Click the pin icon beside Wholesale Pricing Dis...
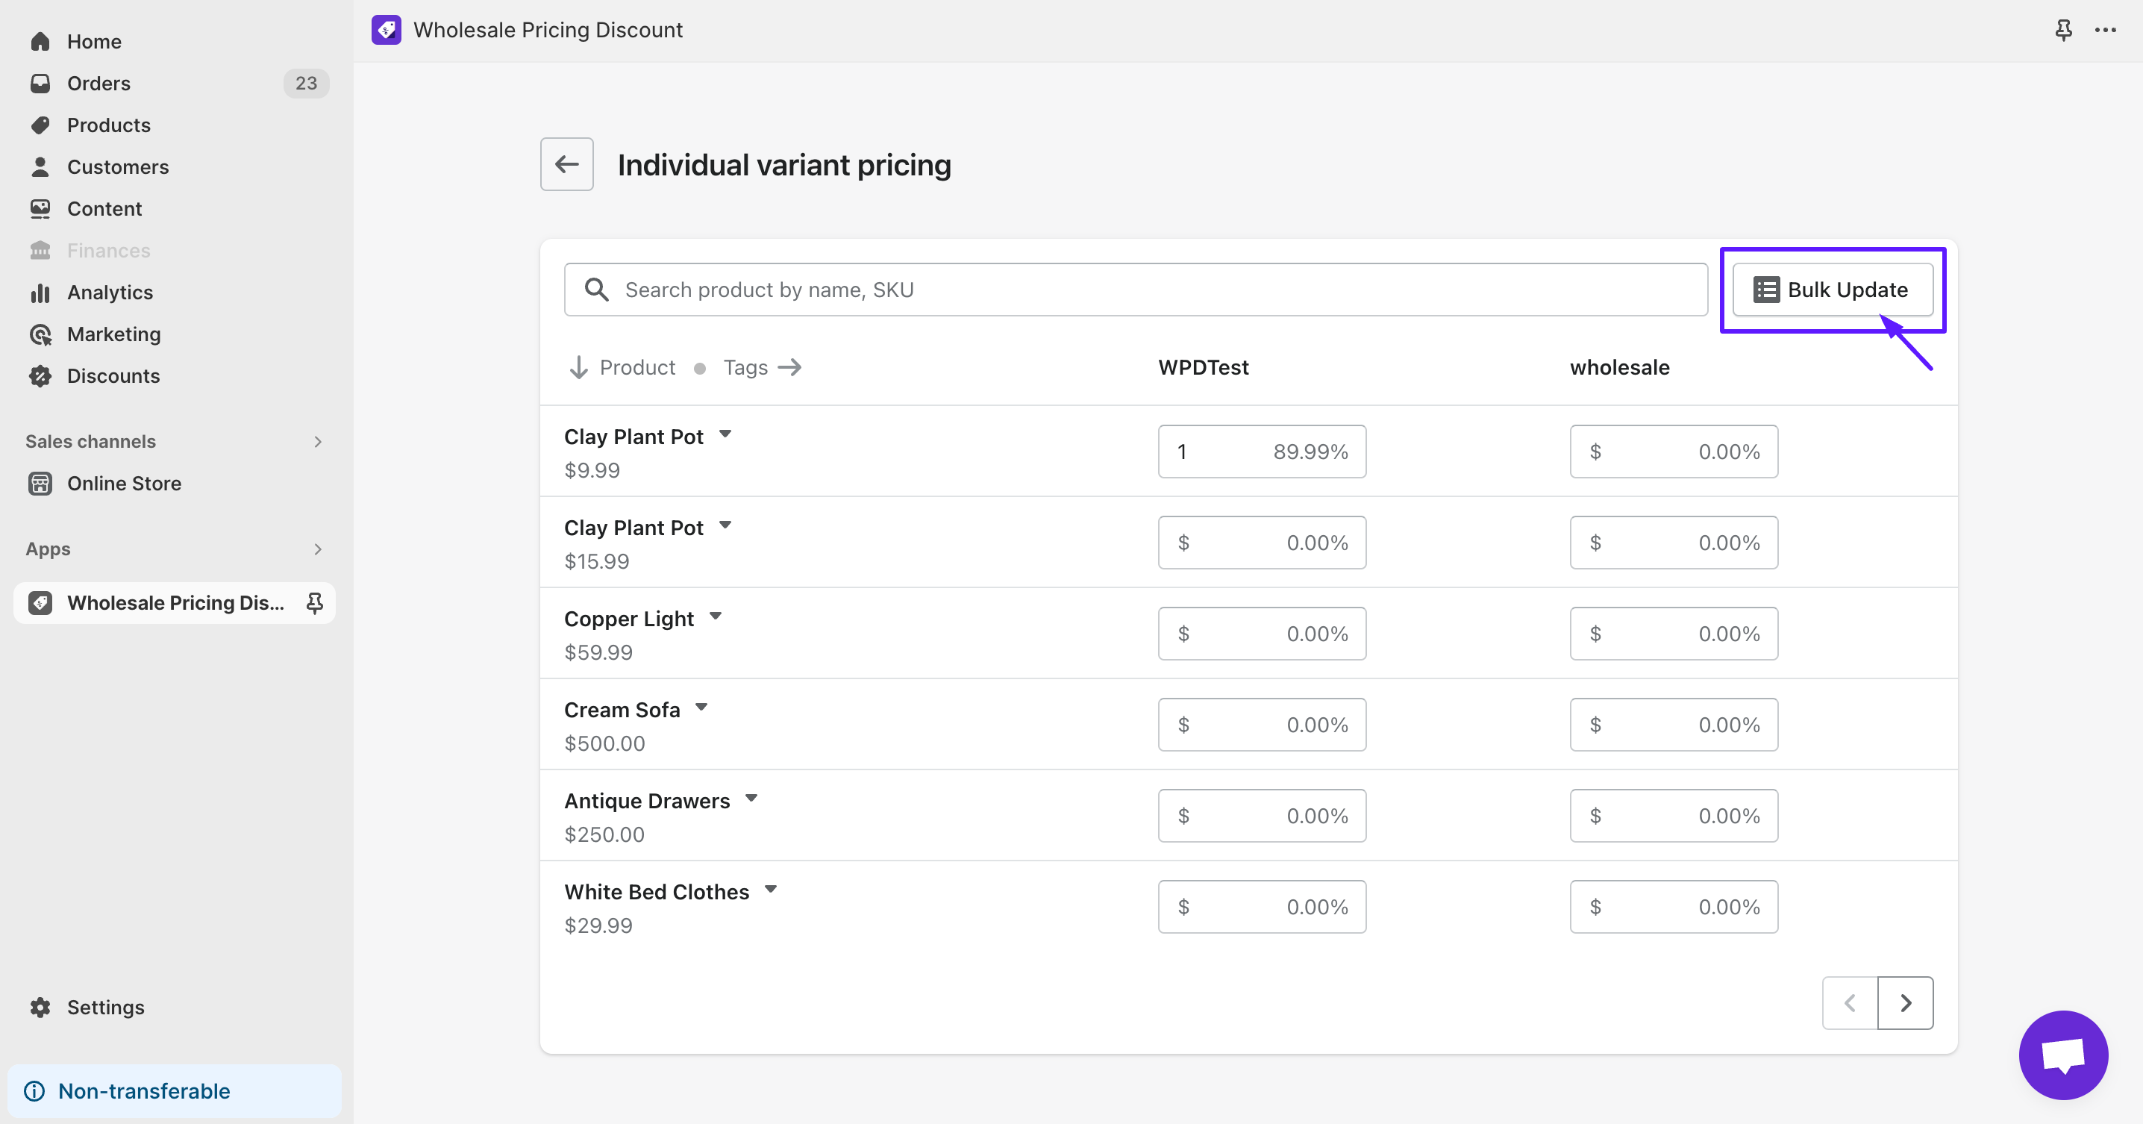 [314, 602]
